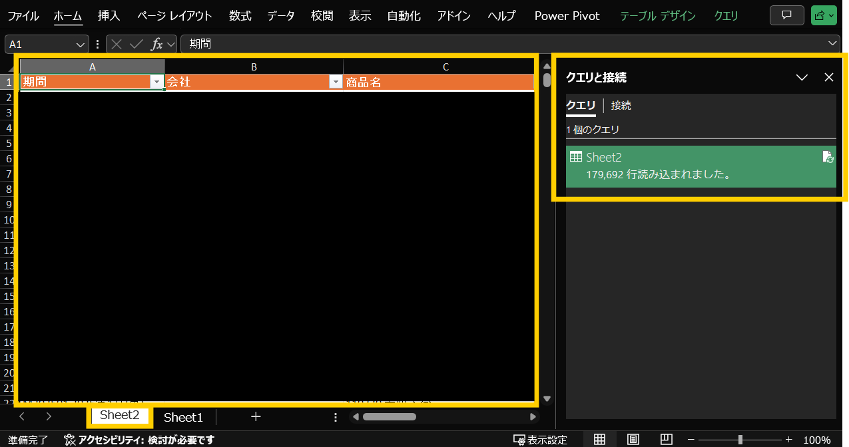Click refresh icon on Sheet2 query

[828, 157]
